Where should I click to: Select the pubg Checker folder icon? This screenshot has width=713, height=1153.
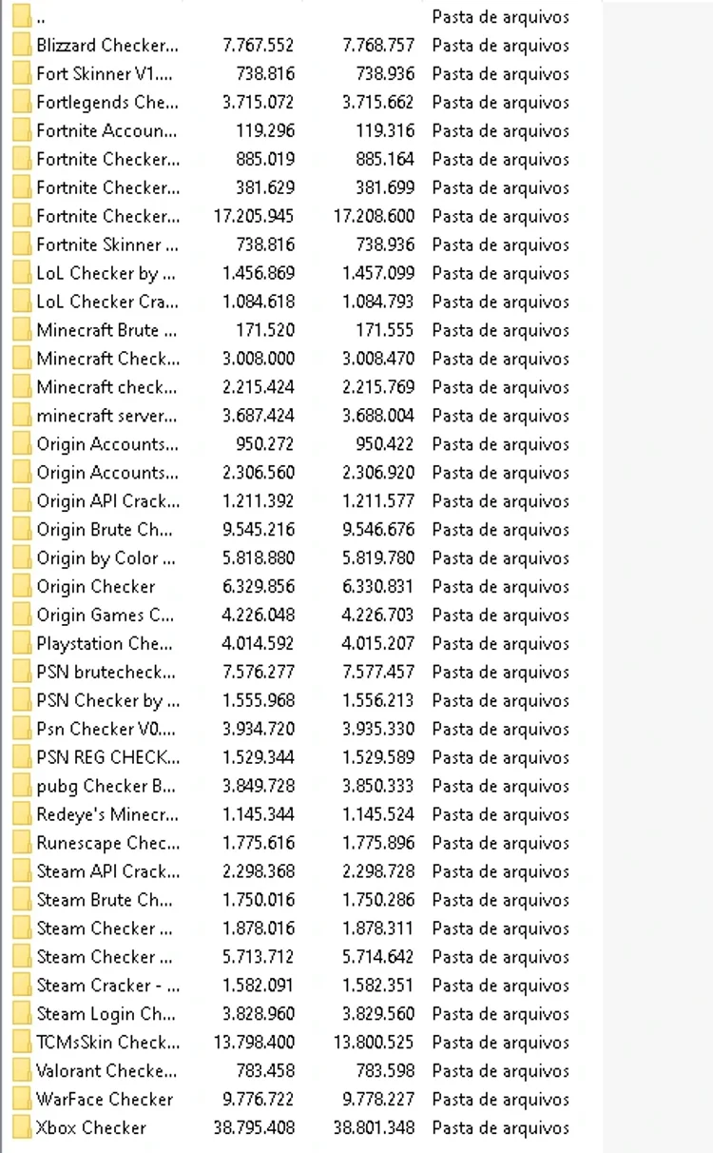(x=22, y=786)
